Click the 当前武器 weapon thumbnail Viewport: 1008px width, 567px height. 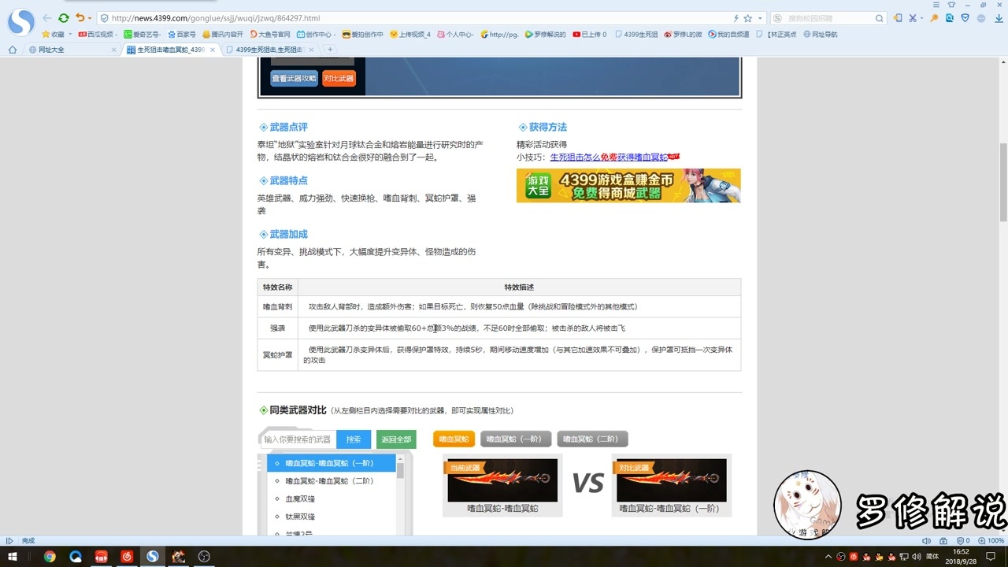pyautogui.click(x=502, y=480)
